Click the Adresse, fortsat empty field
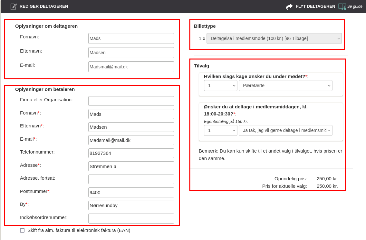366x240 pixels. [131, 179]
